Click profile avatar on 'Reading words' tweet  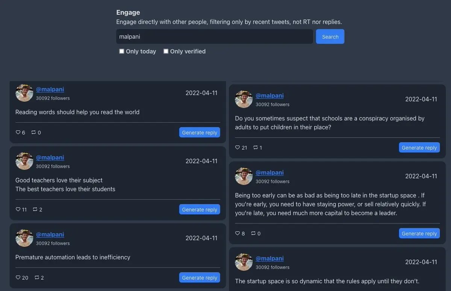pyautogui.click(x=24, y=93)
